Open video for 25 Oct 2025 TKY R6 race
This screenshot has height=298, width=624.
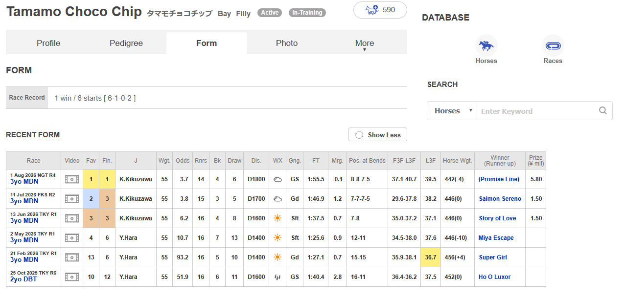pyautogui.click(x=72, y=277)
